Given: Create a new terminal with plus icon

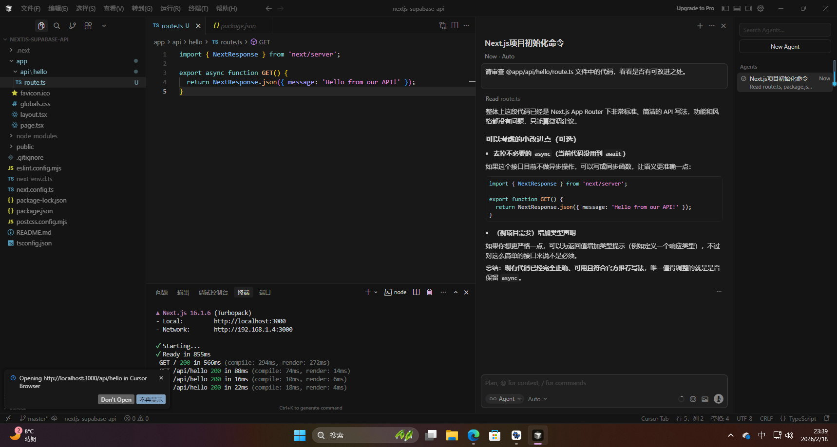Looking at the screenshot, I should 368,292.
